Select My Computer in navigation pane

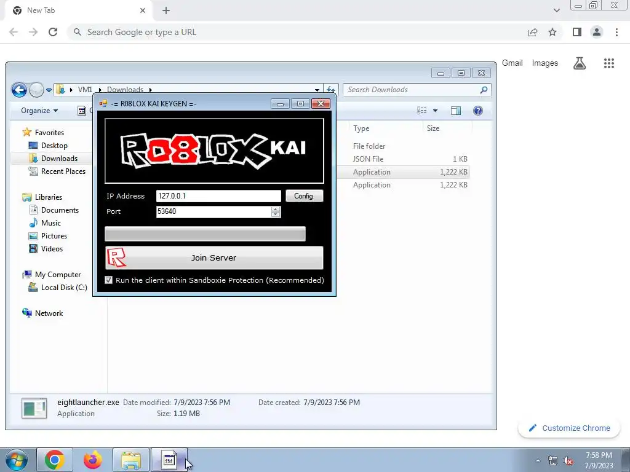(57, 275)
